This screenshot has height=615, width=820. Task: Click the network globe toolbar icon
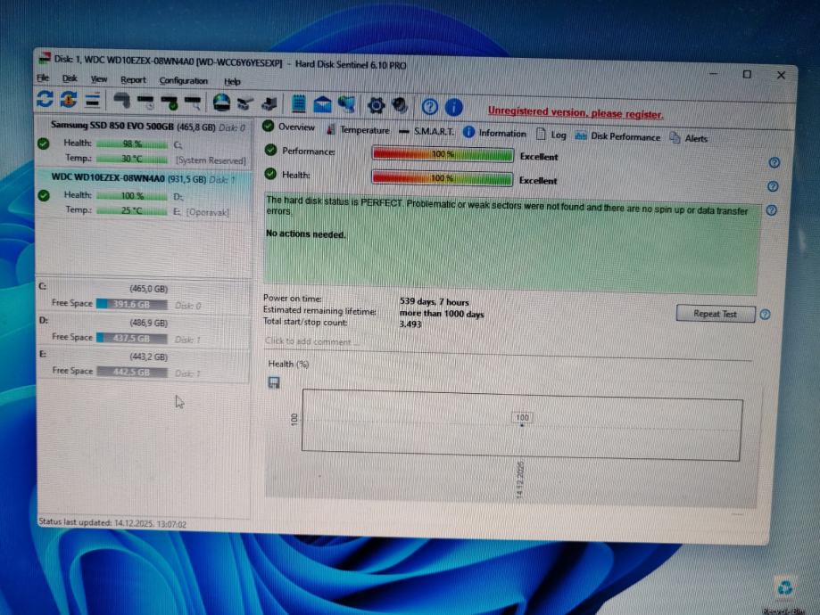[x=346, y=104]
